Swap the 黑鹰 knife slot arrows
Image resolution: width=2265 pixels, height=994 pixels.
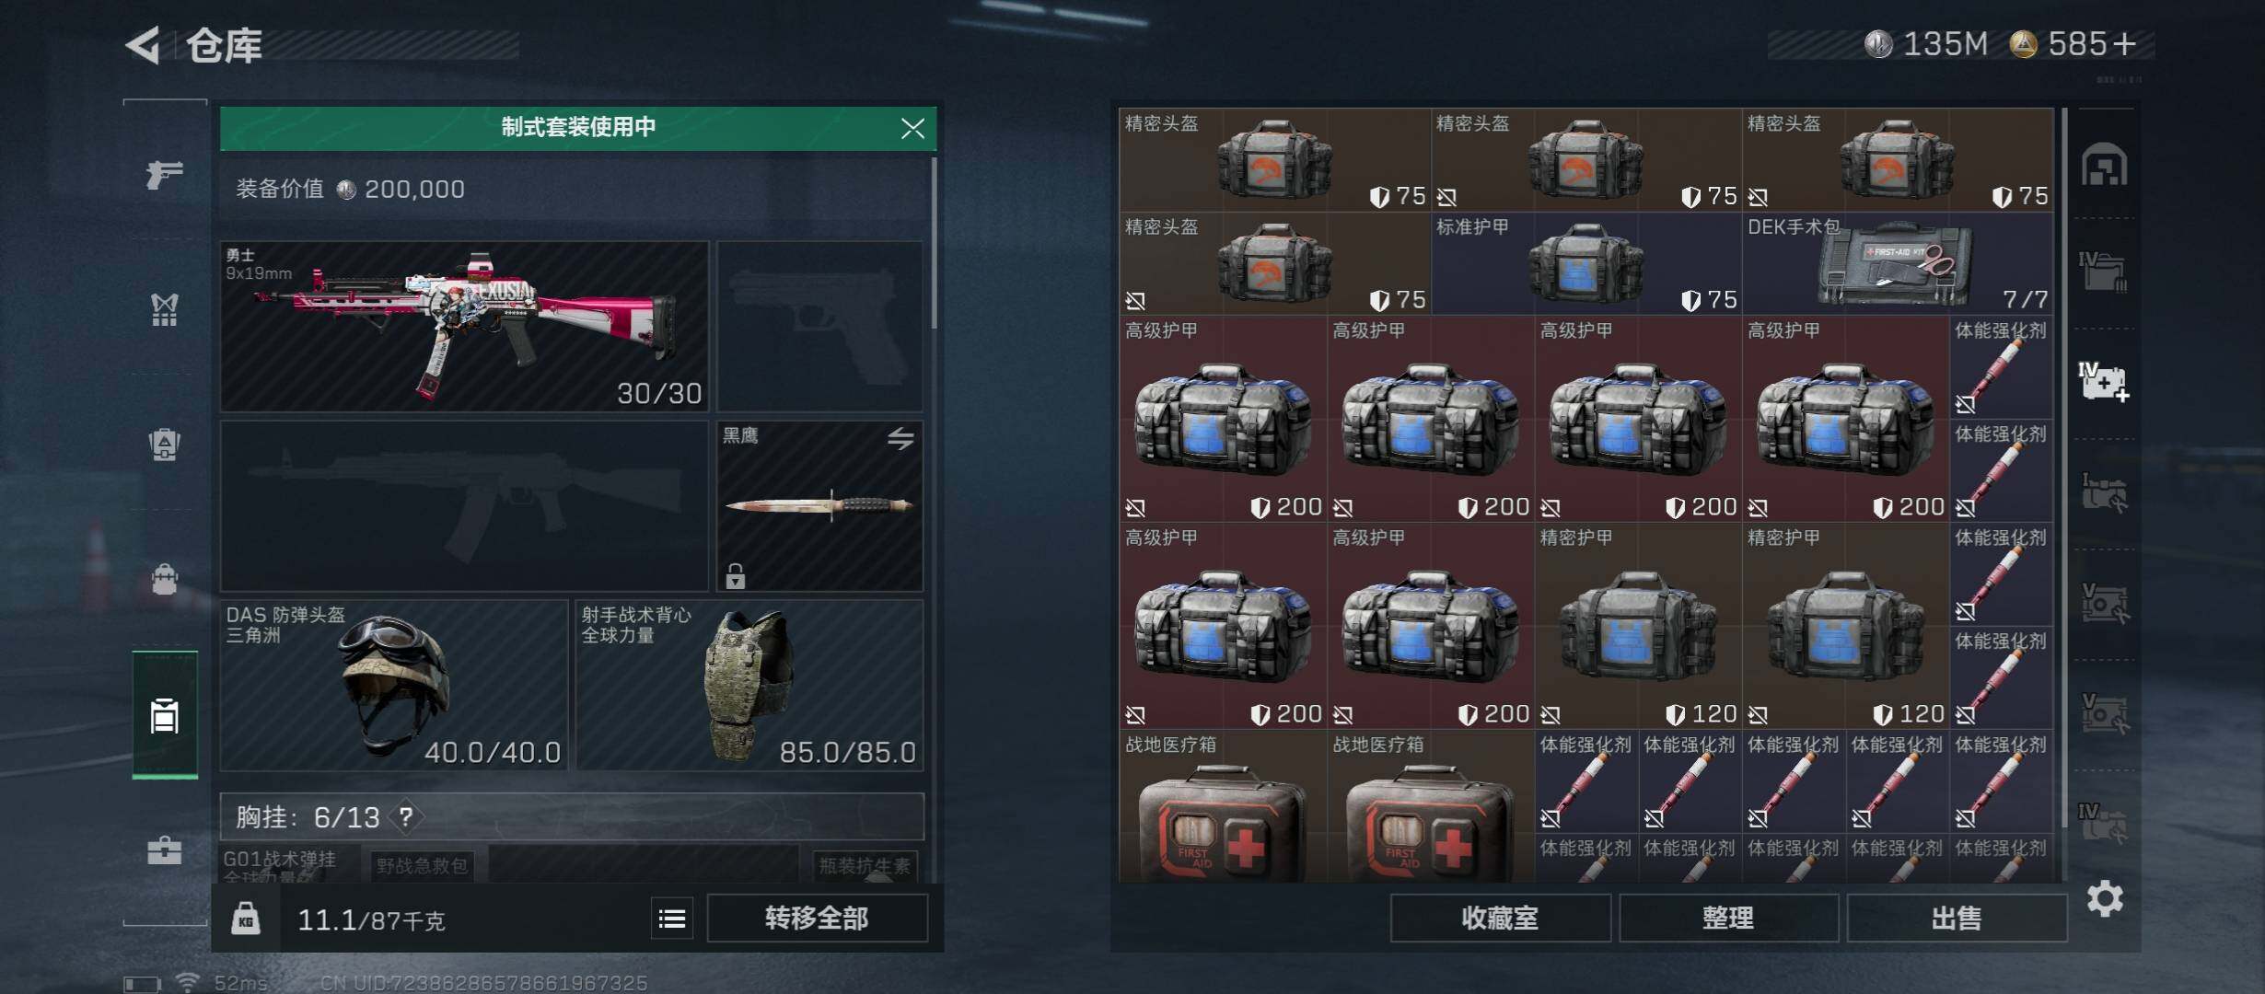pyautogui.click(x=900, y=438)
